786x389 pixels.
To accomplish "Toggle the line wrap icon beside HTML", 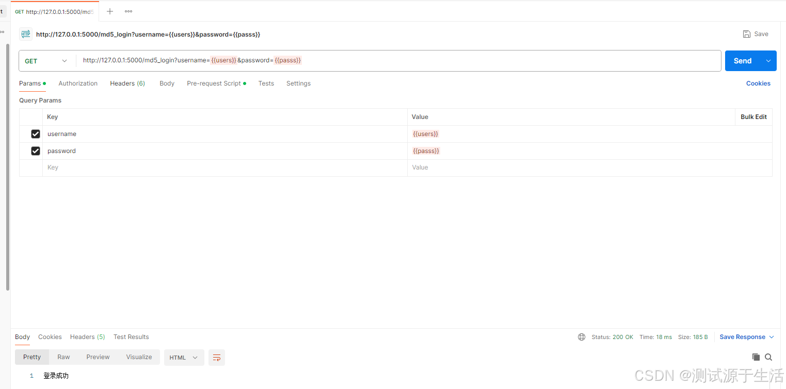I will point(216,357).
